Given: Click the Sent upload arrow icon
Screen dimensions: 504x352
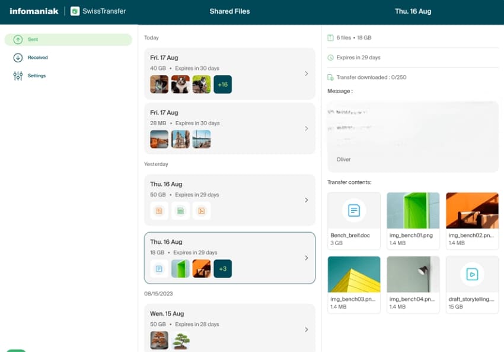Looking at the screenshot, I should (18, 40).
